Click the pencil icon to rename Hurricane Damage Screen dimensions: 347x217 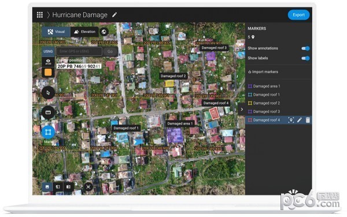pos(115,15)
